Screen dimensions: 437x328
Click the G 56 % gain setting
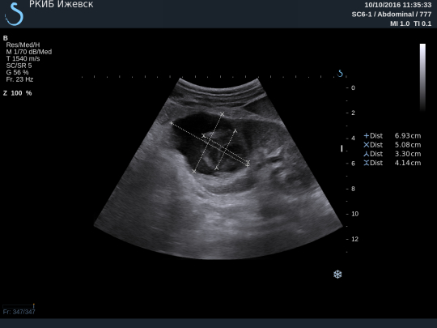(17, 73)
